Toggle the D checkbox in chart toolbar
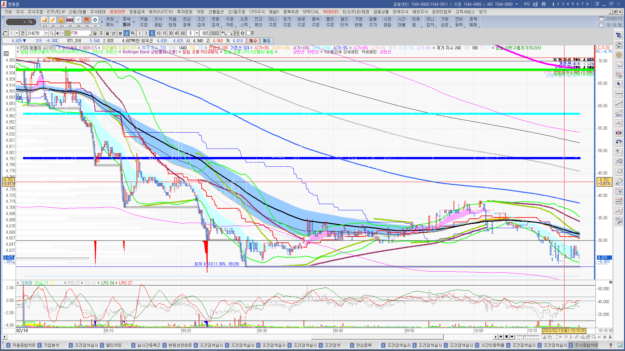Image resolution: width=625 pixels, height=351 pixels. tap(249, 33)
